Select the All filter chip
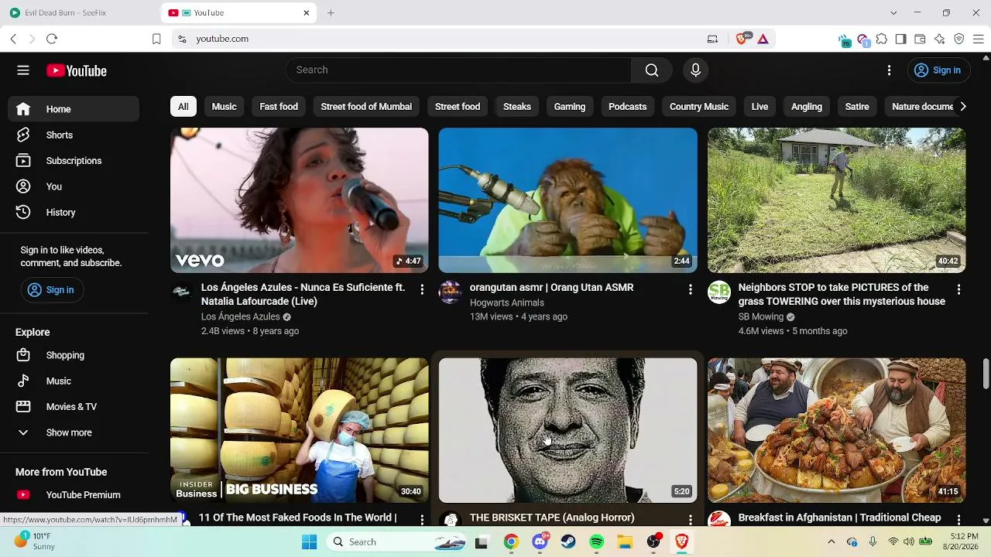The width and height of the screenshot is (991, 557). pos(183,107)
